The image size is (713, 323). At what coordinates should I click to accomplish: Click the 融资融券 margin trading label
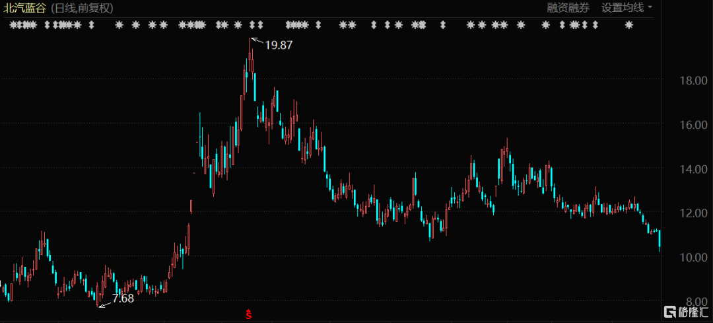tap(568, 8)
